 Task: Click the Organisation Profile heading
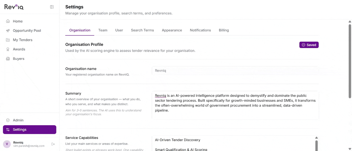(84, 44)
